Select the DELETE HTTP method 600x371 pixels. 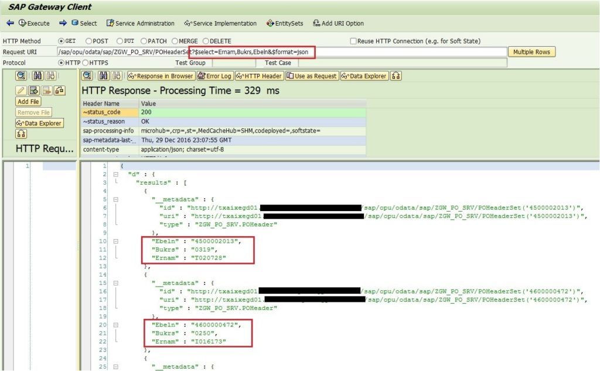[206, 41]
